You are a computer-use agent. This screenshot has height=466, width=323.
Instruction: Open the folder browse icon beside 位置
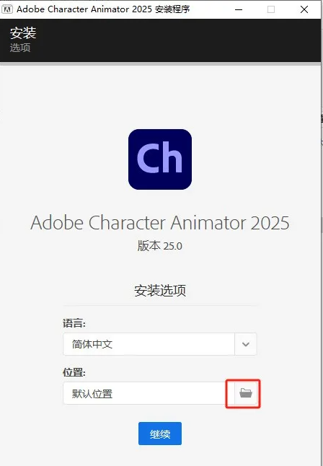coord(246,393)
